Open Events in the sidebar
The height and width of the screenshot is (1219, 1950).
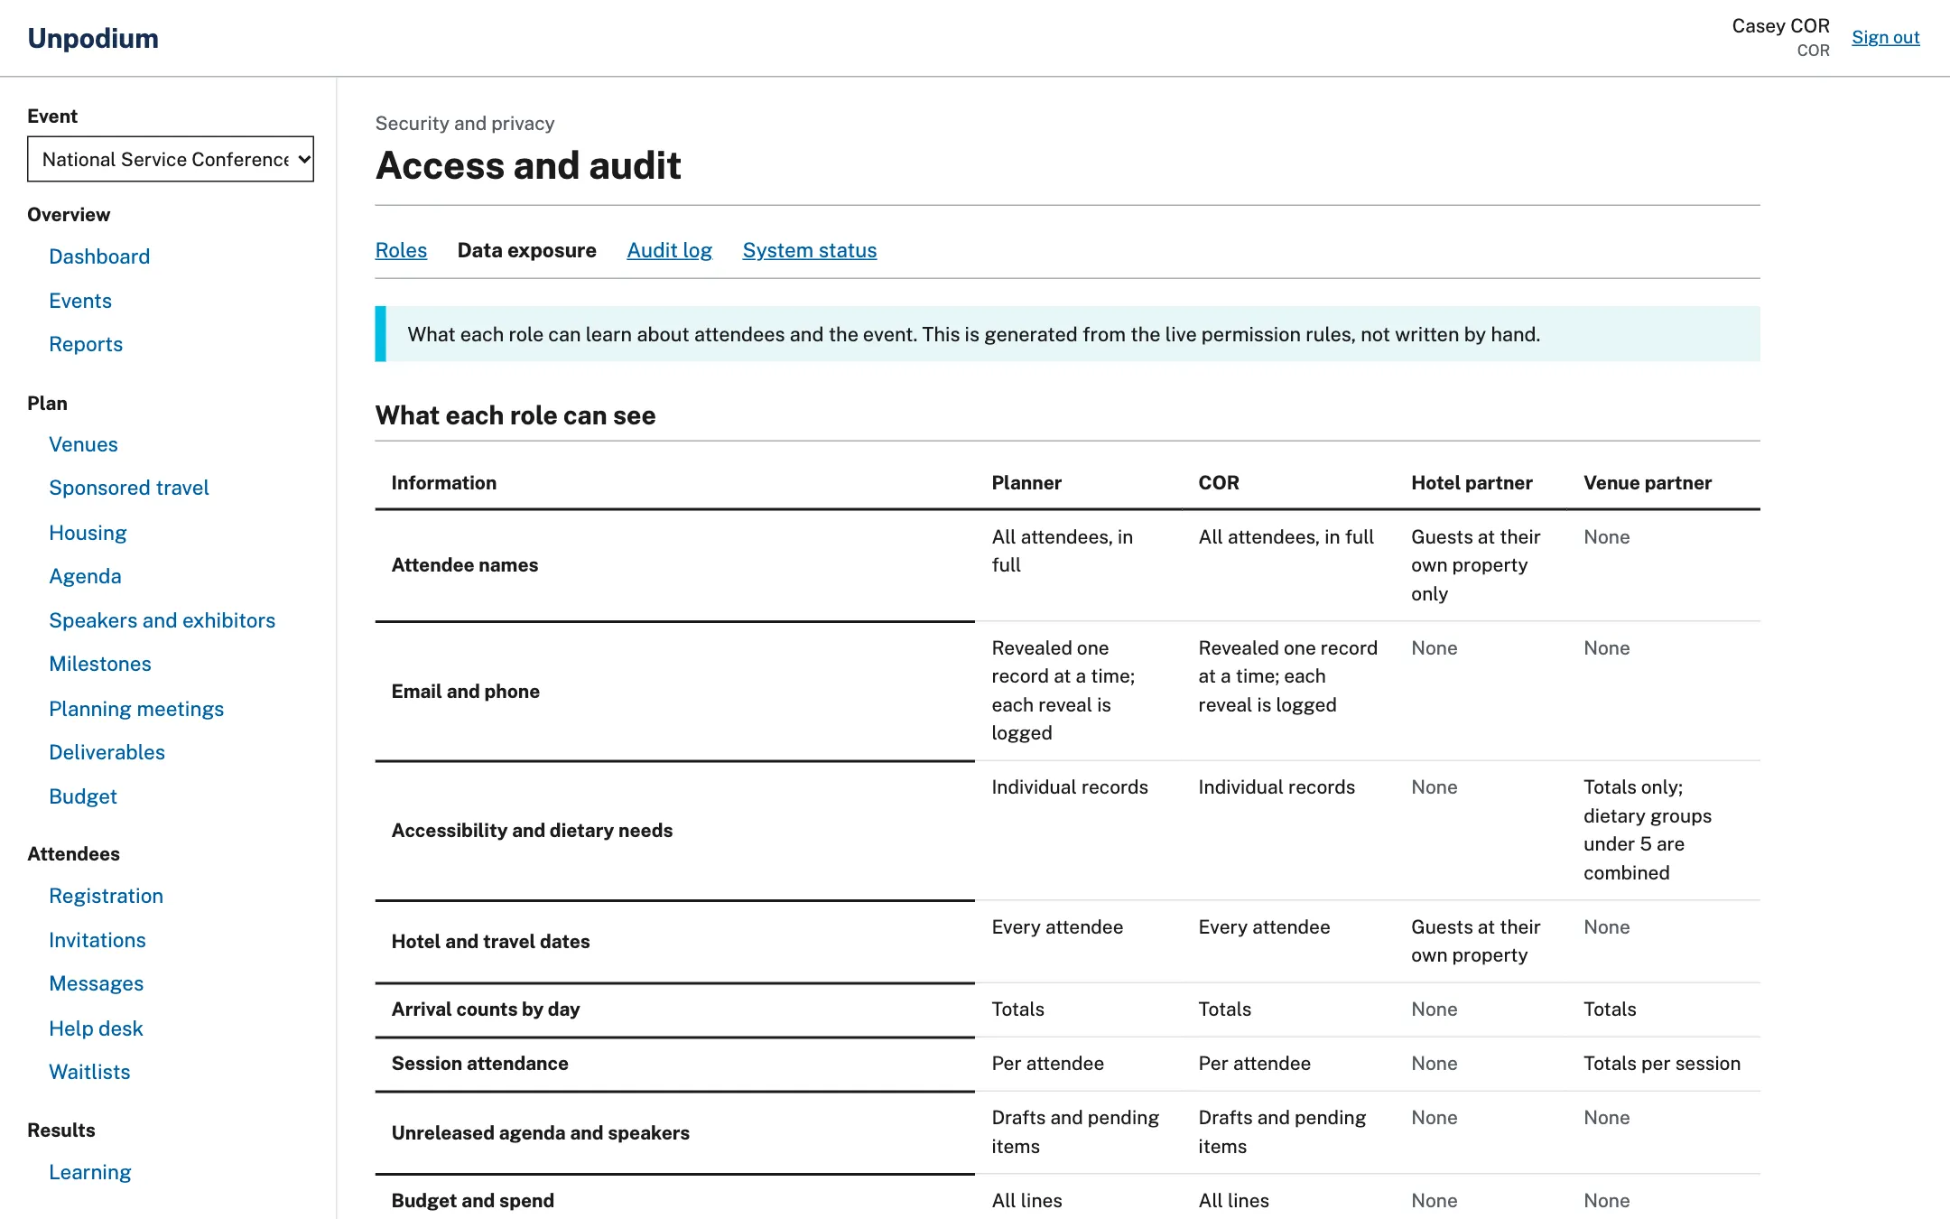(x=80, y=301)
